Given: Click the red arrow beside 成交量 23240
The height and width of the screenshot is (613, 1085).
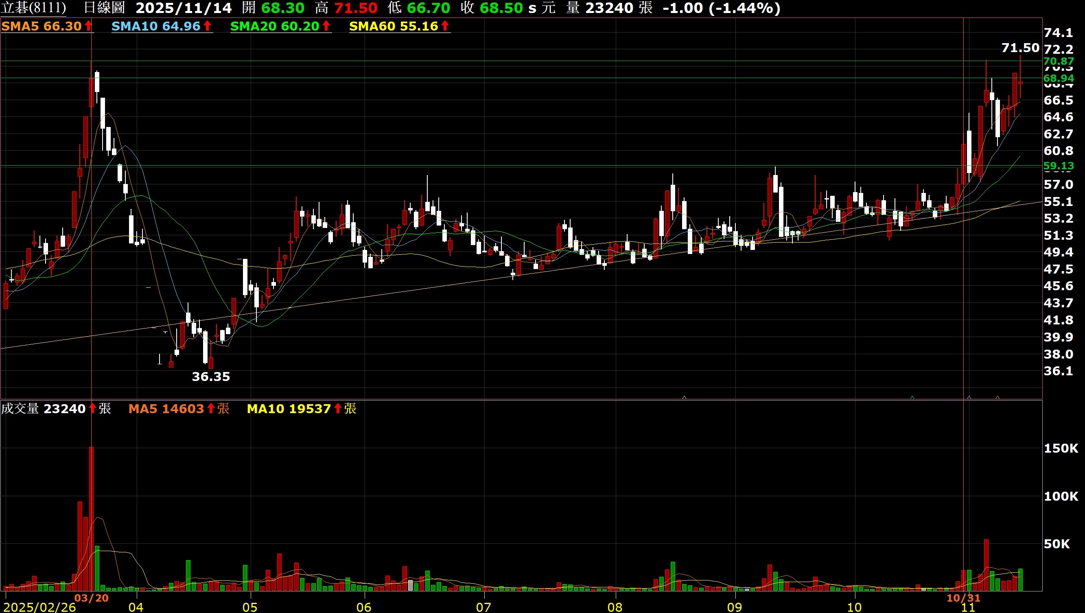Looking at the screenshot, I should pos(92,408).
